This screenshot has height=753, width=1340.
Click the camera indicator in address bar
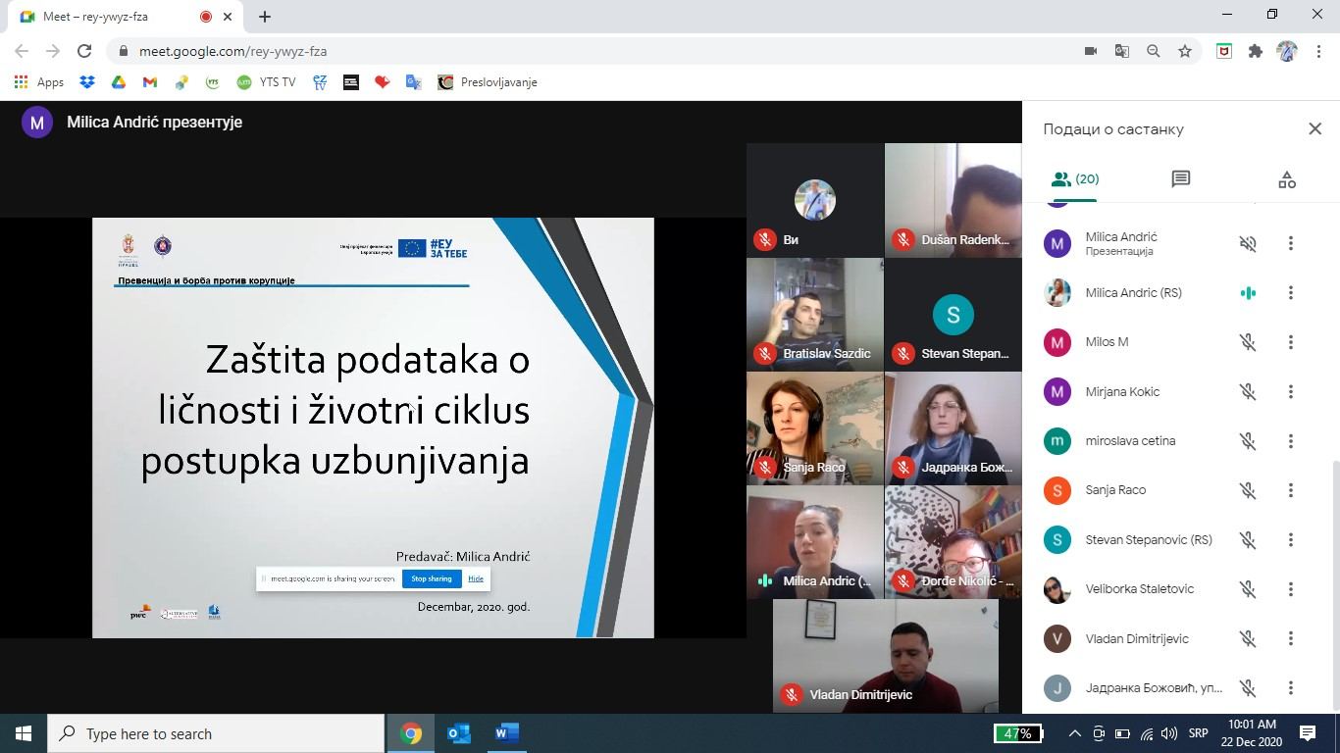pyautogui.click(x=1090, y=51)
